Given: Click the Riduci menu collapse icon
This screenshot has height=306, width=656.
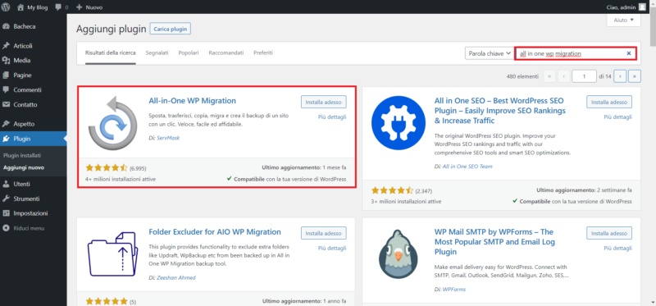Looking at the screenshot, I should (6, 228).
